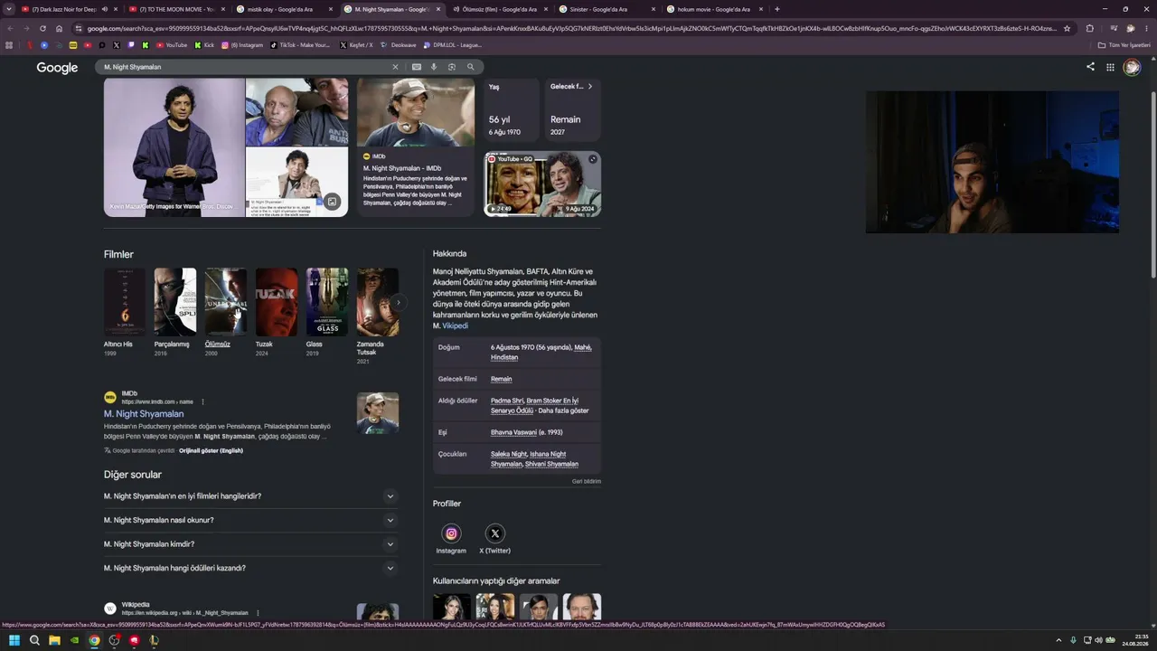
Task: Clear the search box with the X icon
Action: 395,67
